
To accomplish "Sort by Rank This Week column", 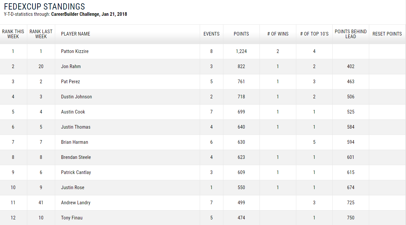I will coord(13,34).
